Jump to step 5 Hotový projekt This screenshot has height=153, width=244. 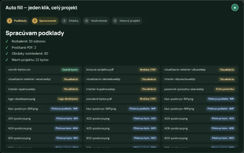click(x=127, y=21)
